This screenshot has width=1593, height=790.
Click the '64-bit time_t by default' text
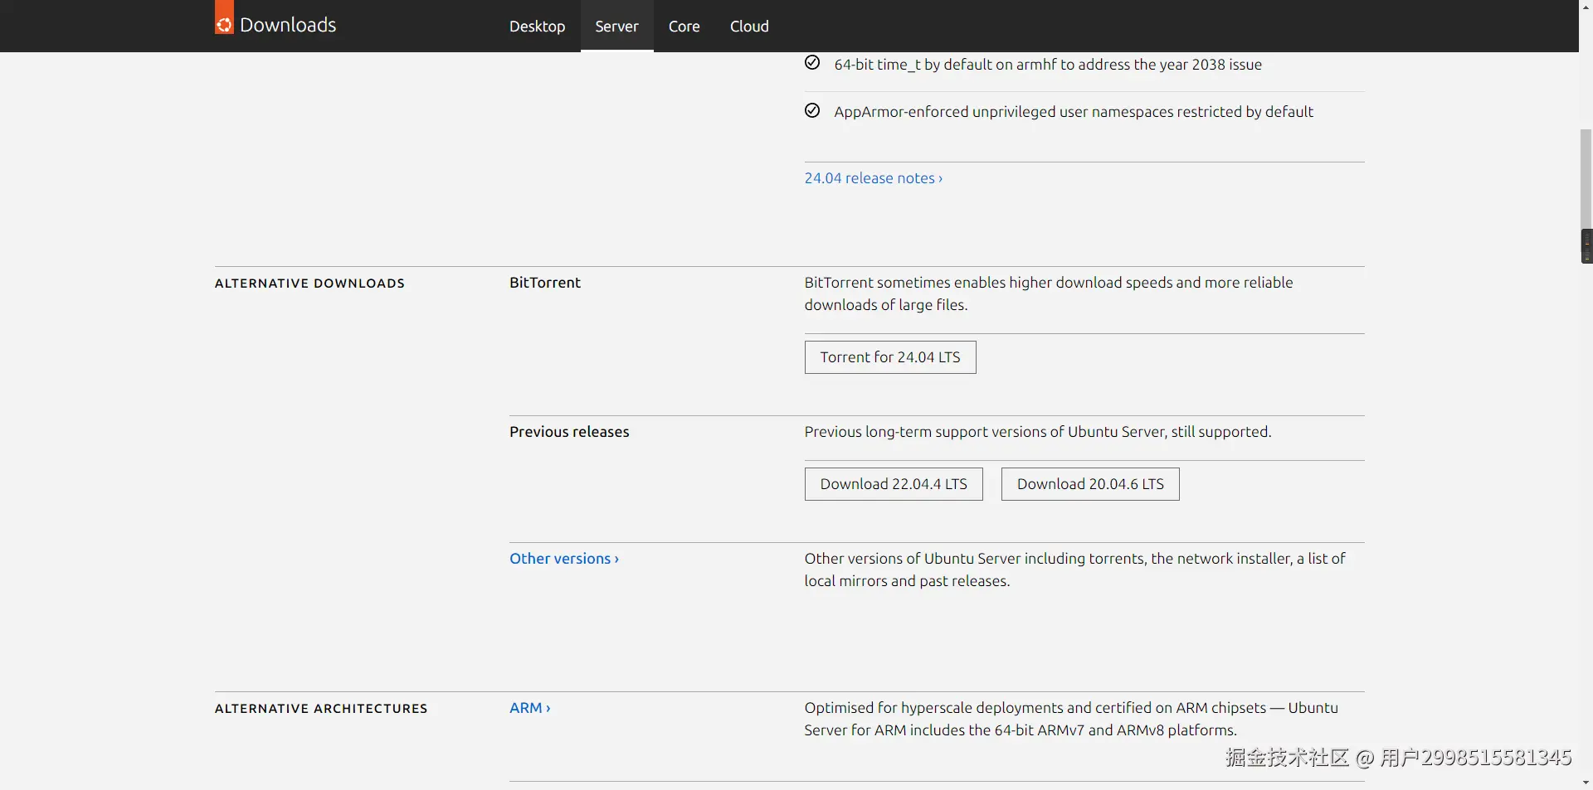click(x=1048, y=65)
